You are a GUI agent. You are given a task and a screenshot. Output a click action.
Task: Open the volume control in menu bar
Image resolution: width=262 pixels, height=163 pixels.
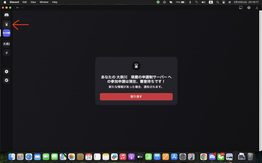click(x=203, y=2)
